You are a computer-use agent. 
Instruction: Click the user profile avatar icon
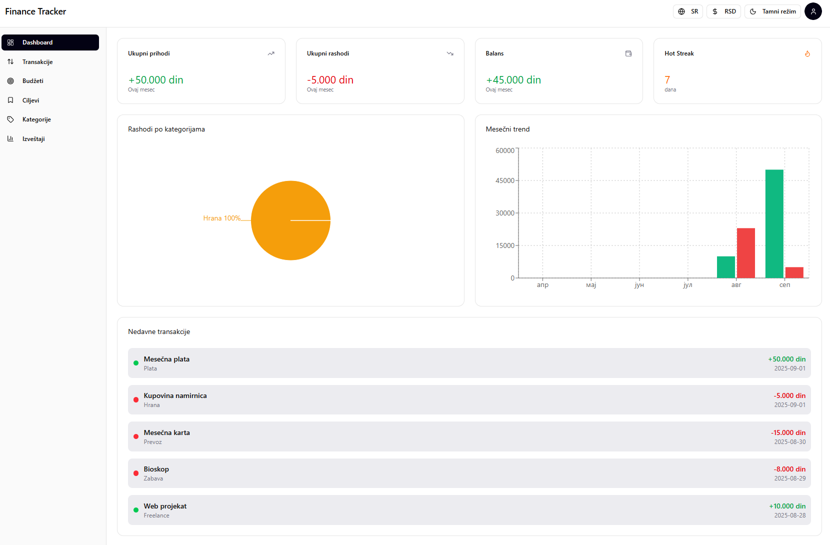813,11
